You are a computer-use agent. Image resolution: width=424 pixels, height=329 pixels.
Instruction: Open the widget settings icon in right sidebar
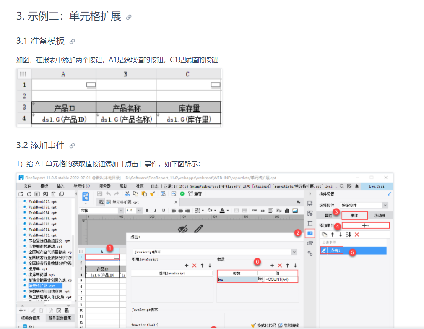(x=310, y=233)
